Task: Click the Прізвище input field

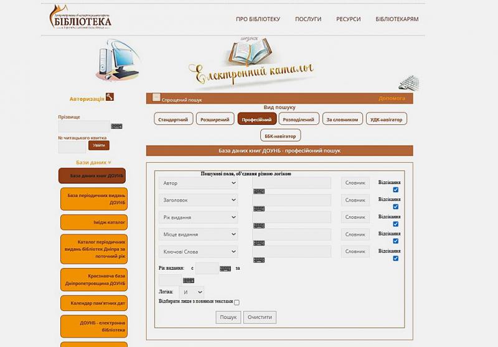Action: (83, 126)
